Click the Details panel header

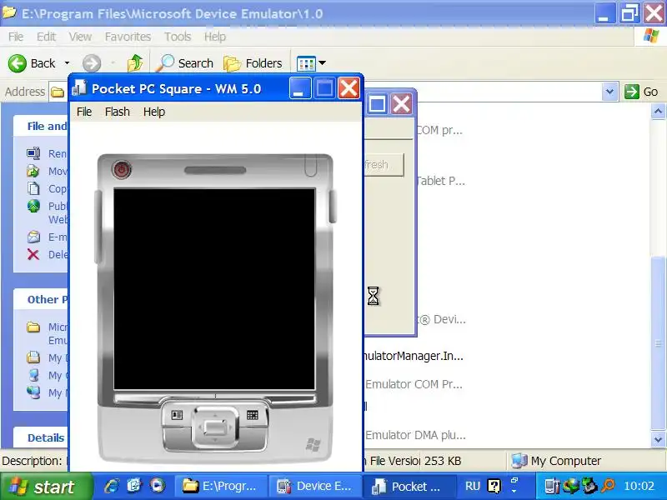(40, 438)
